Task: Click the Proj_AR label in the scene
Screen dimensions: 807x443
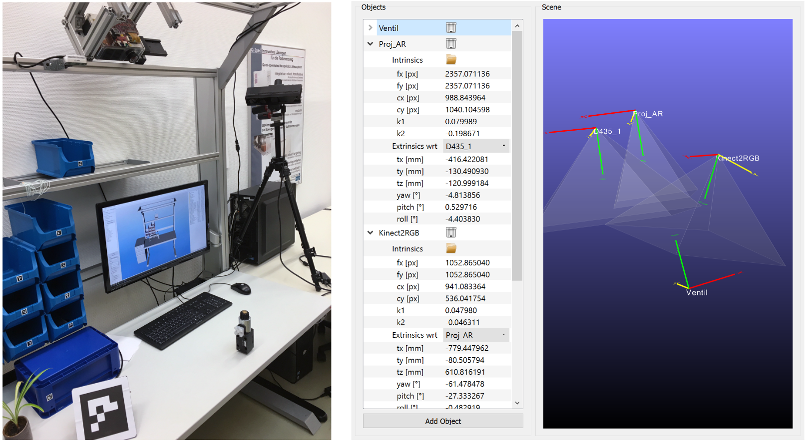Action: pos(648,114)
